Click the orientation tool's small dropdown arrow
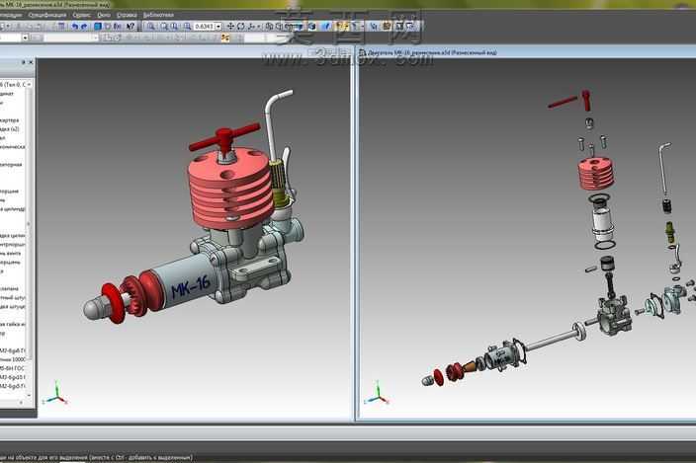 click(258, 27)
